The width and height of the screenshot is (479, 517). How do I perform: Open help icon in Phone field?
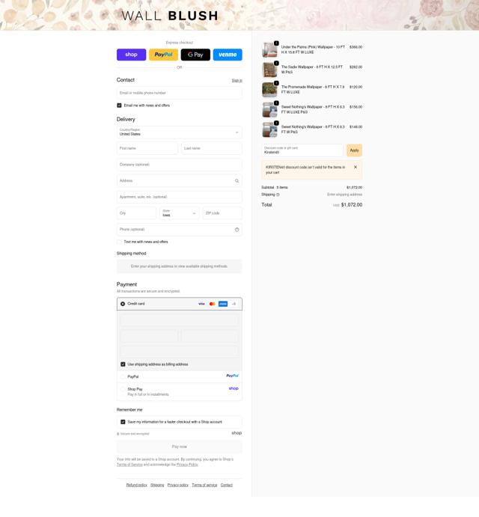click(237, 230)
